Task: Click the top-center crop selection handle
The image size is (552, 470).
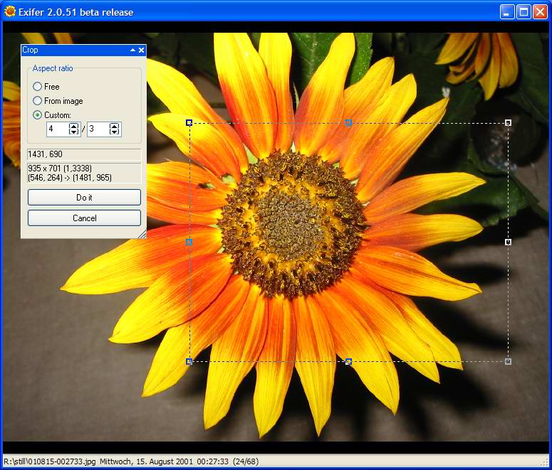Action: click(348, 123)
